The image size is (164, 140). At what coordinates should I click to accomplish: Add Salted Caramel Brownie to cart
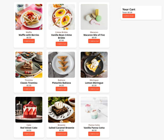pyautogui.click(x=61, y=134)
